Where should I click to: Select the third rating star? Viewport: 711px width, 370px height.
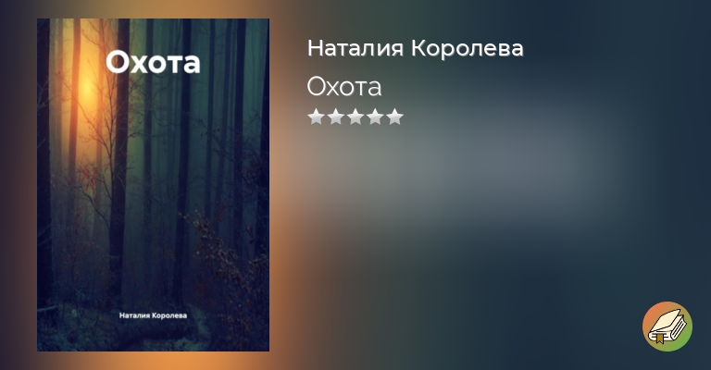click(x=355, y=117)
